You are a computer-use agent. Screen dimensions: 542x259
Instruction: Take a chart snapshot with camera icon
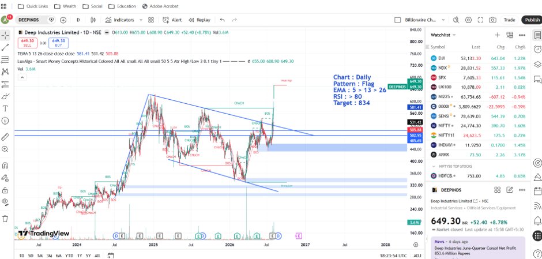pos(492,20)
